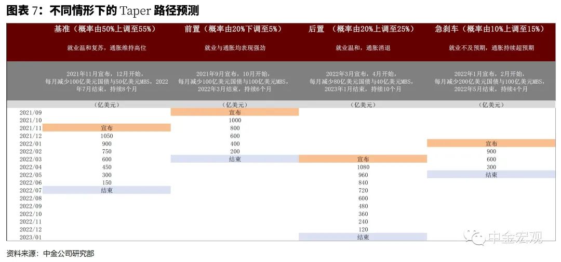561x262 pixels.
Task: Click the subtitle '就业不及预期，通胀持续超预期'
Action: click(x=491, y=48)
